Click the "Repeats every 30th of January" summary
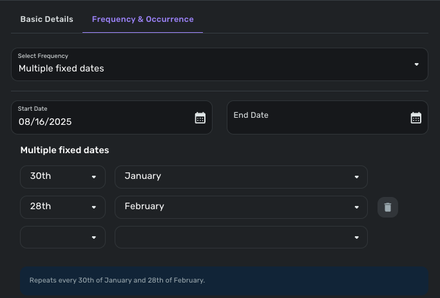The image size is (440, 298). click(x=117, y=281)
